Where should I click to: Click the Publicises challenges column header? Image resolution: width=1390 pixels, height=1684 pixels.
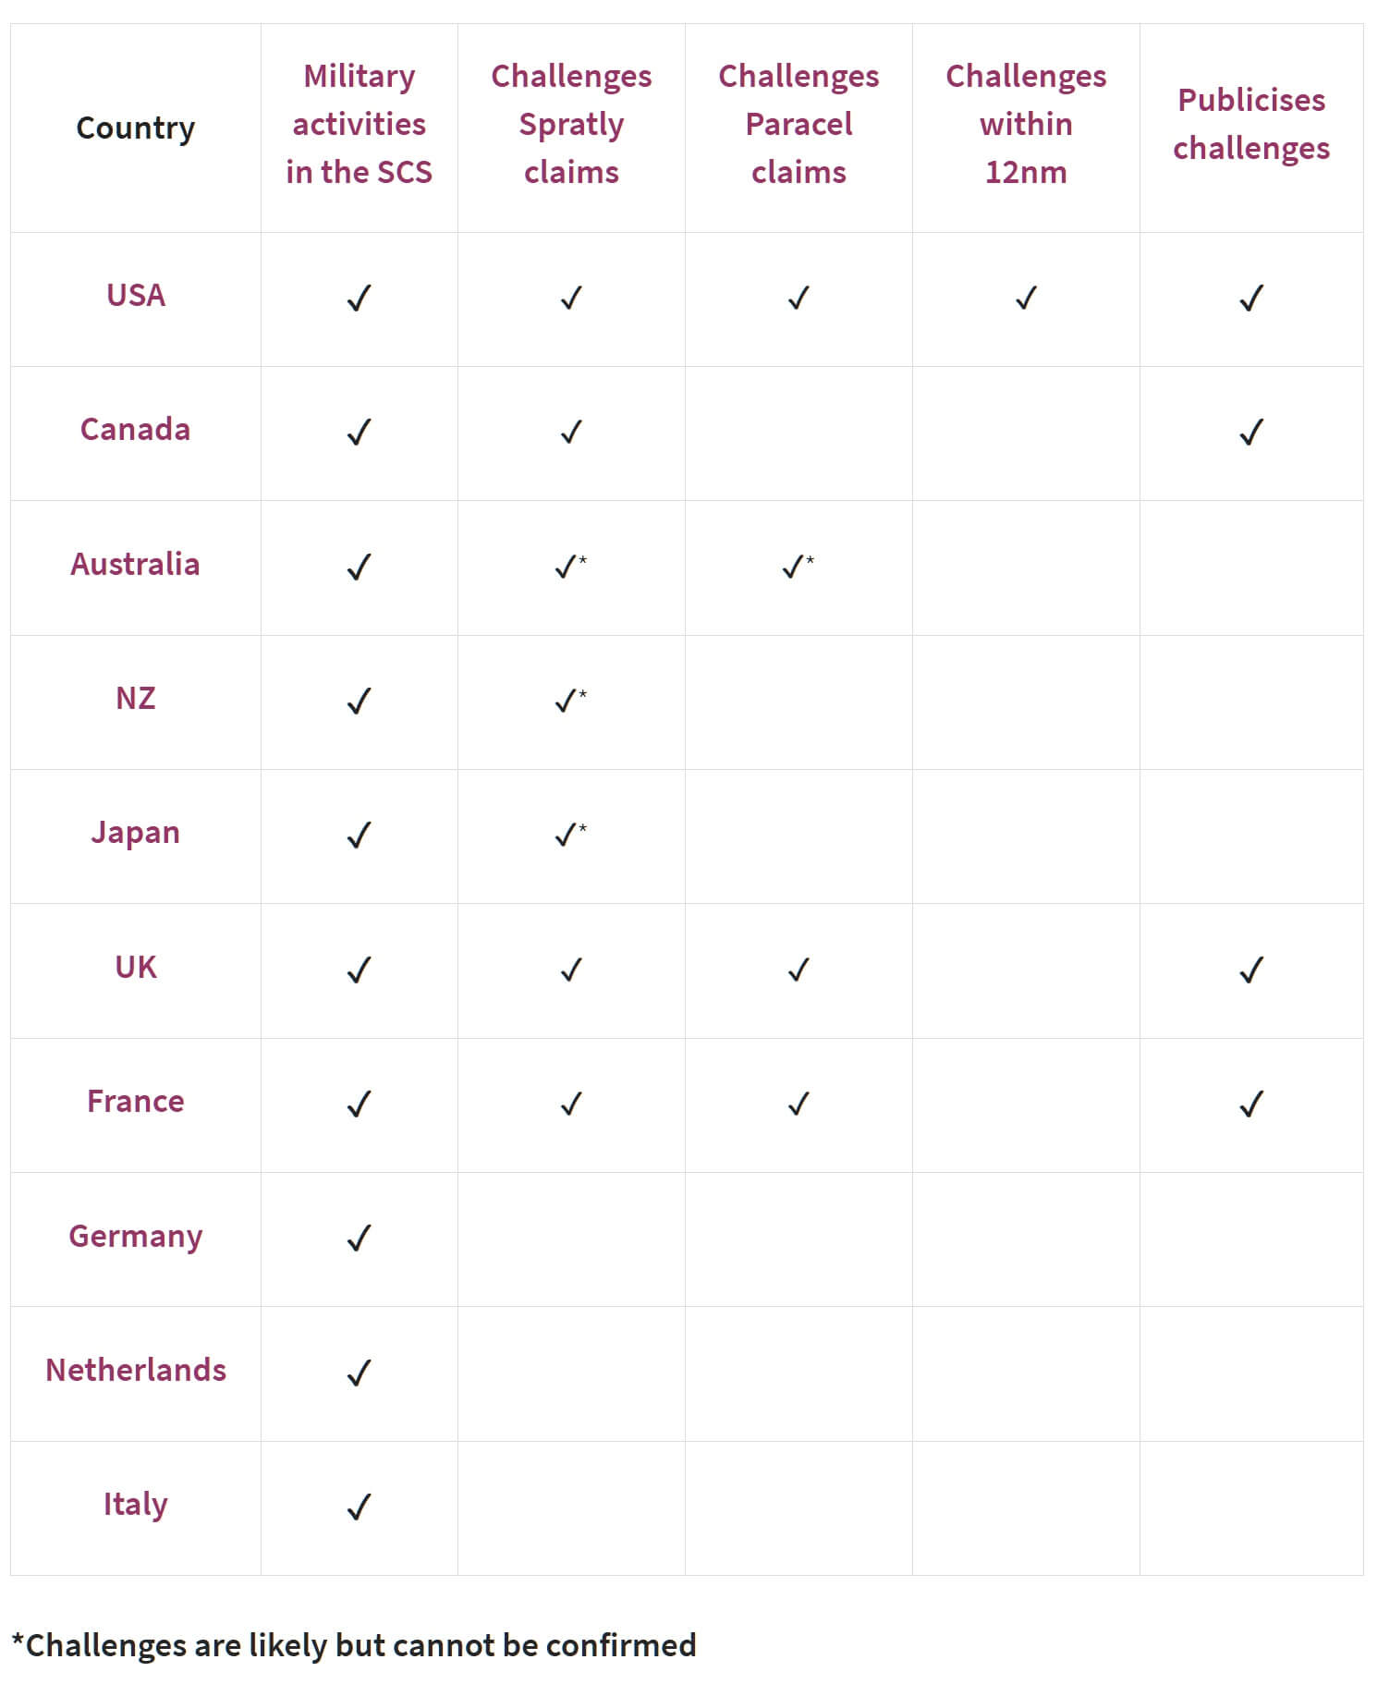[x=1251, y=125]
